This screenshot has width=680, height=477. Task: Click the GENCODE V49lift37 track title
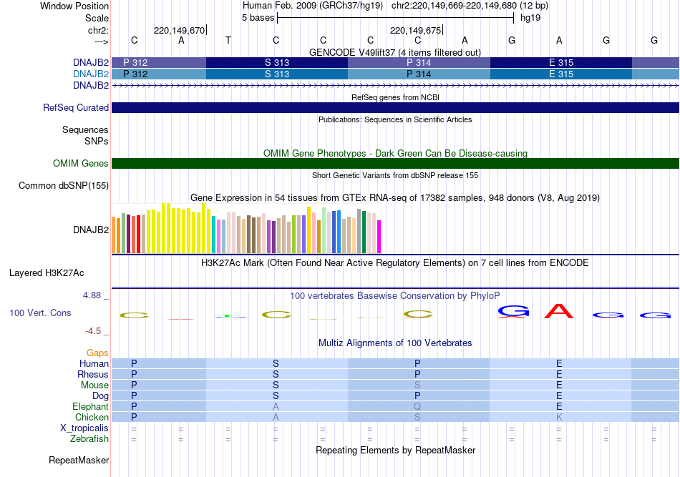[394, 52]
